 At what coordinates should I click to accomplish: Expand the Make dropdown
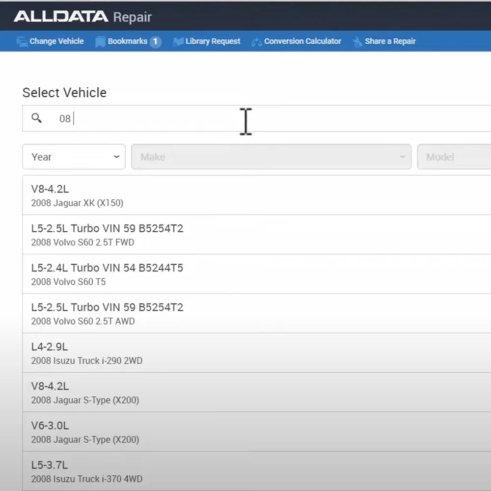tap(271, 157)
